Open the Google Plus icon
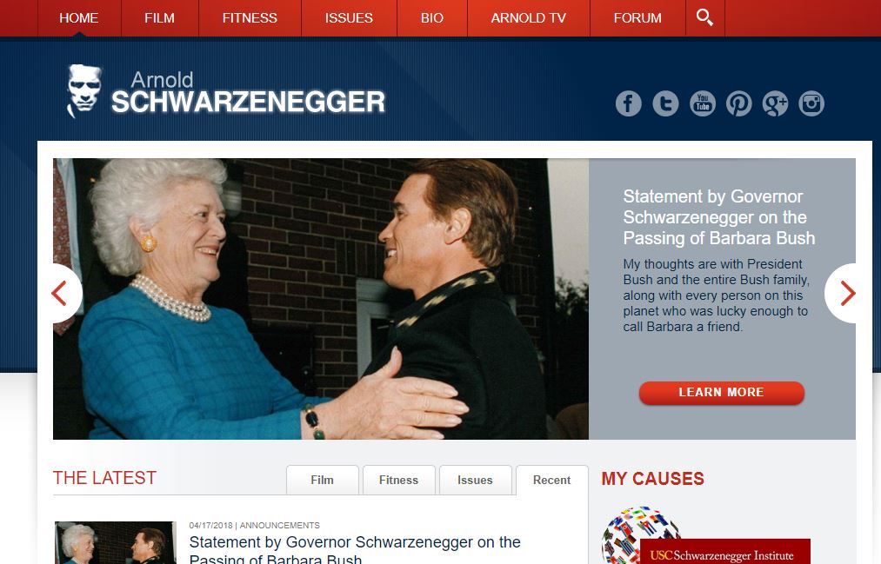 776,103
